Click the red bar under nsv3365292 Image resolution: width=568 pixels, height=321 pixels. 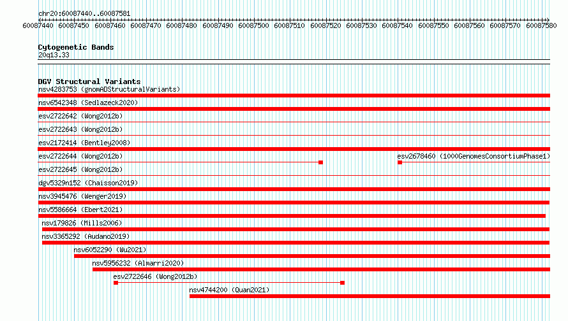pos(295,243)
